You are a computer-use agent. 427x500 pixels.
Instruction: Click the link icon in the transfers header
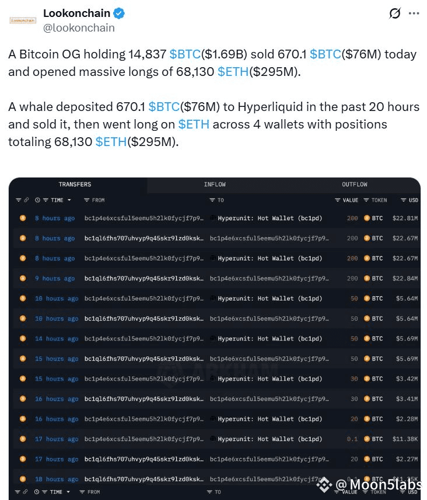(26, 200)
